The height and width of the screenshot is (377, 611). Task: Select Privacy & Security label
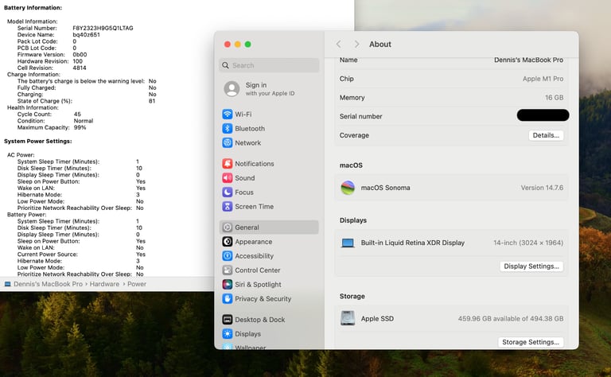click(263, 299)
